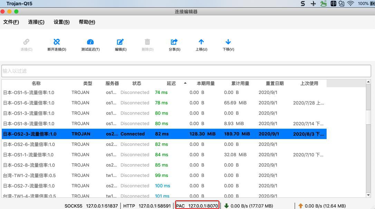Click scrollbar up arrow of connection list

[x=368, y=82]
